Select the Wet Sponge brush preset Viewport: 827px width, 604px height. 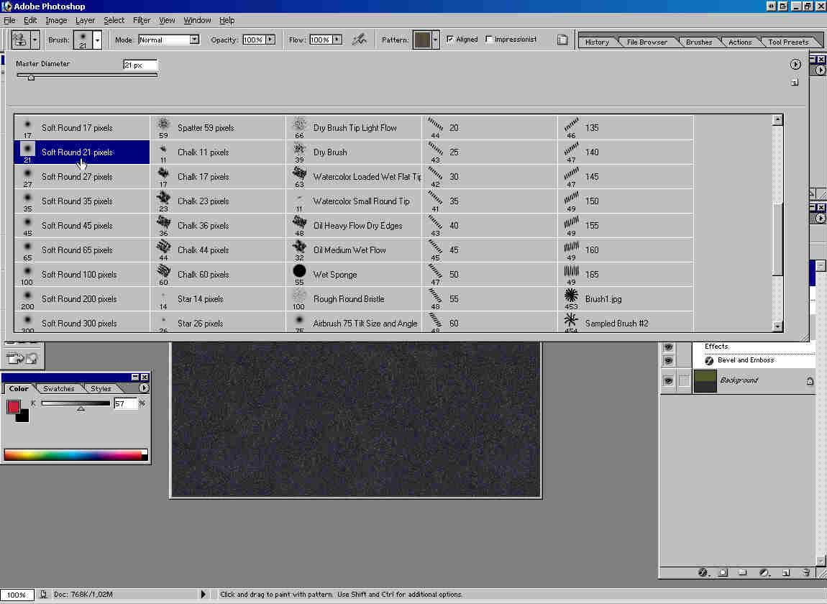point(334,275)
